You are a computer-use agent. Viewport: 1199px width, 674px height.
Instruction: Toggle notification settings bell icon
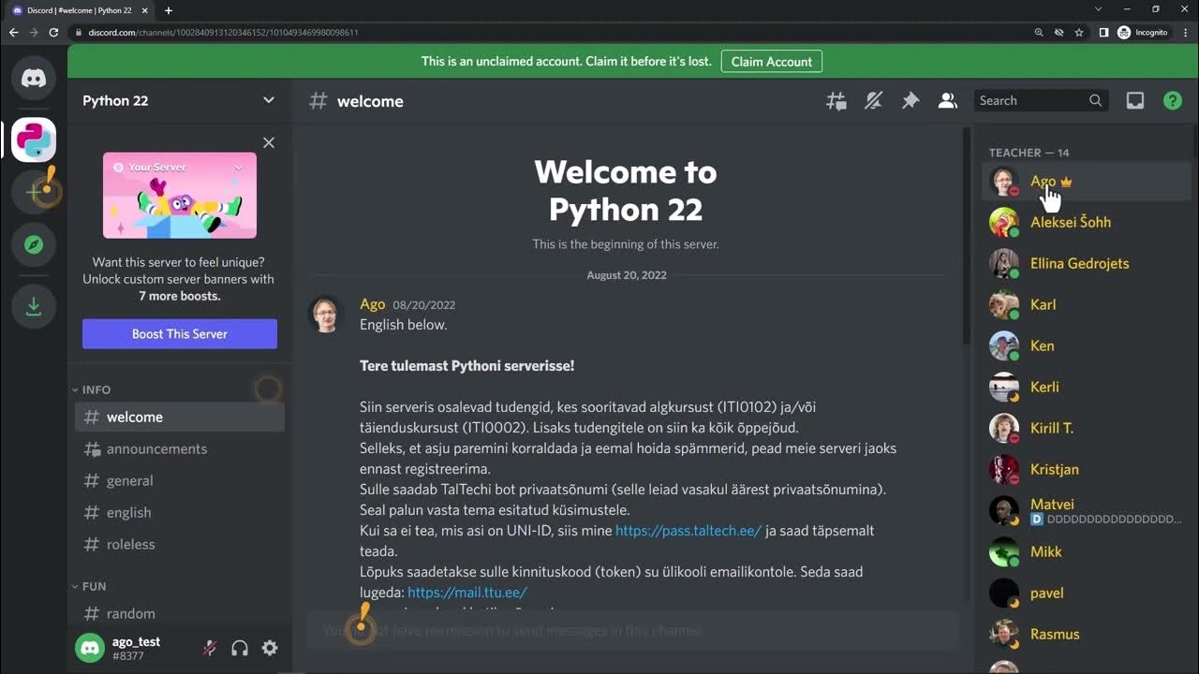(873, 101)
